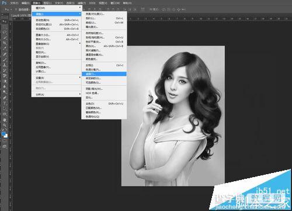Select the Eyedropper tool
The image size is (292, 211).
point(5,49)
